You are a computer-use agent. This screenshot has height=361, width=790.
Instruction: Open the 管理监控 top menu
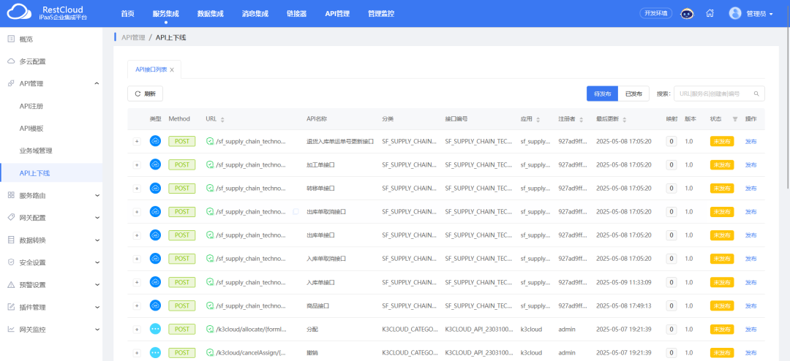381,13
